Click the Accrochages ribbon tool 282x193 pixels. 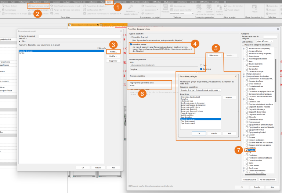9,10
